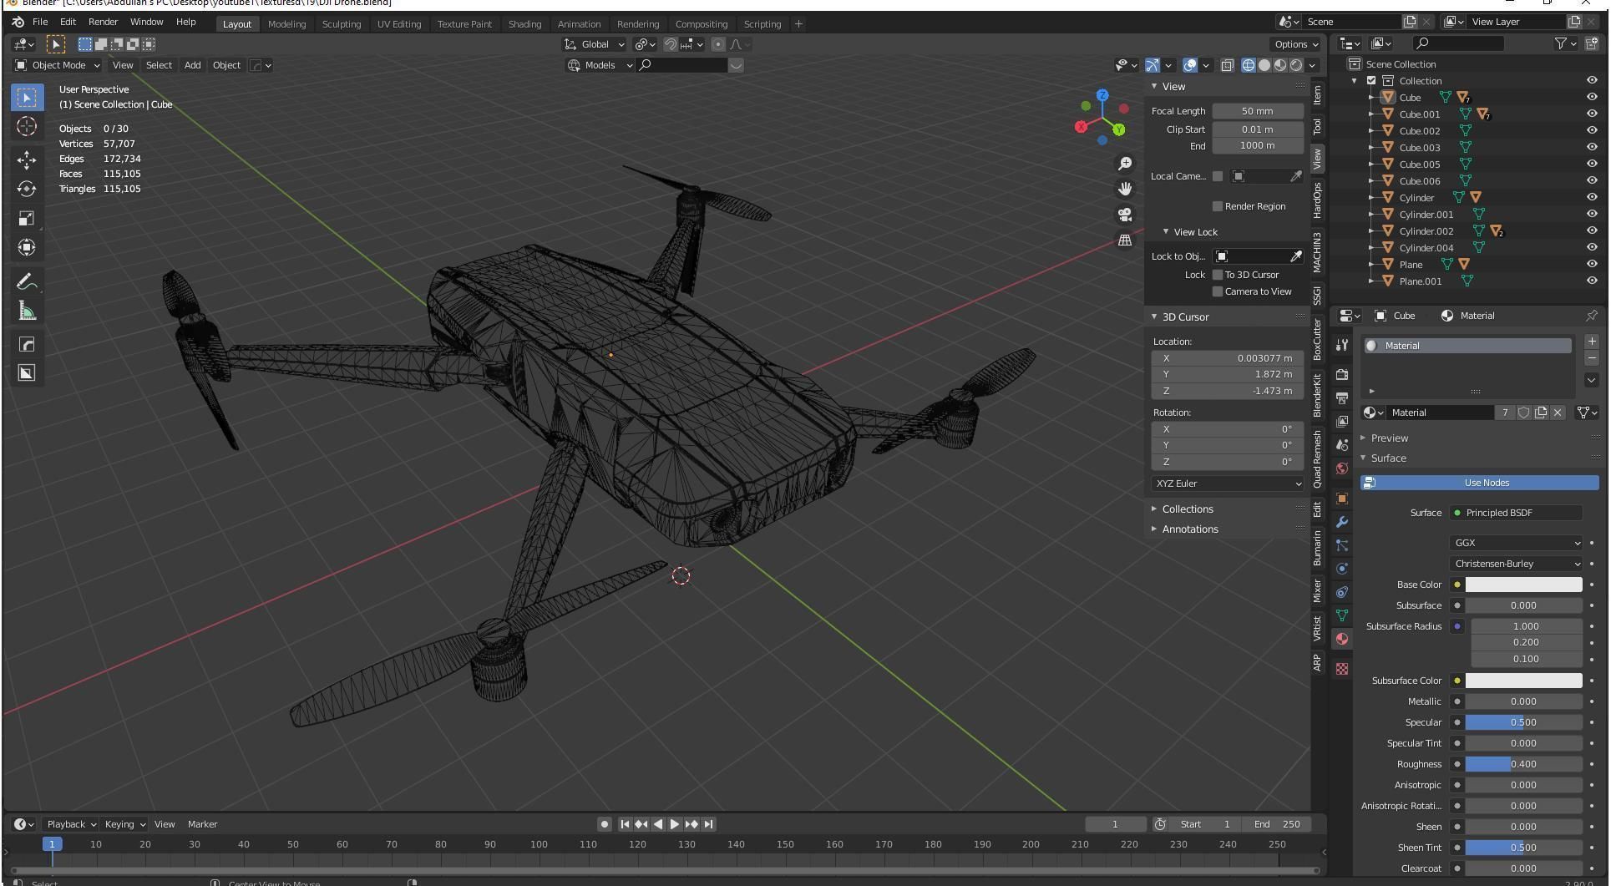Switch to wireframe viewport shading
1611x886 pixels.
(1249, 65)
